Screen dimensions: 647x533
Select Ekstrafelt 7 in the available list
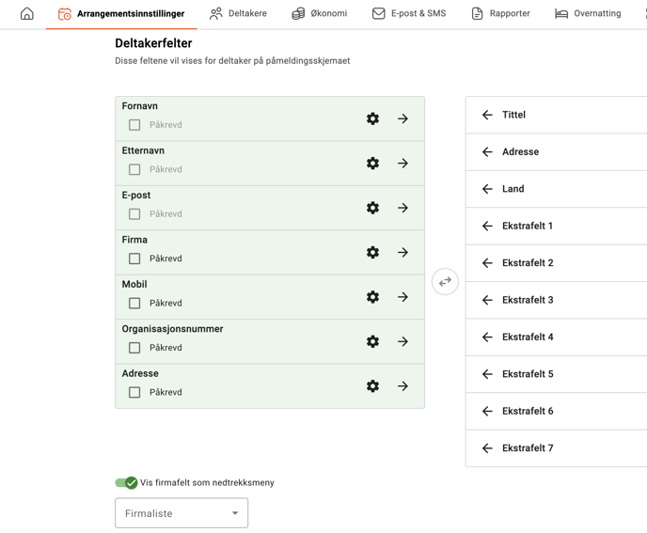tap(528, 448)
